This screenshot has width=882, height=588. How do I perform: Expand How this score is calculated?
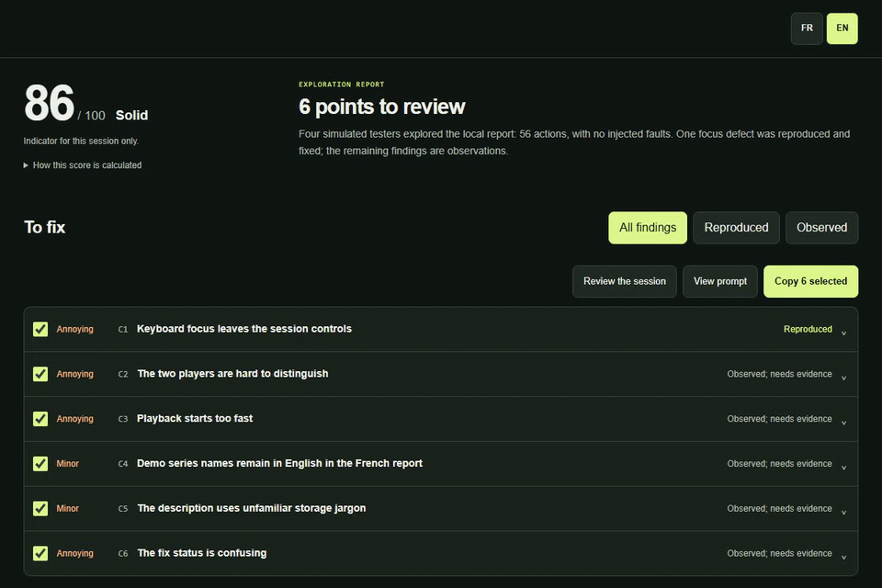click(x=83, y=164)
